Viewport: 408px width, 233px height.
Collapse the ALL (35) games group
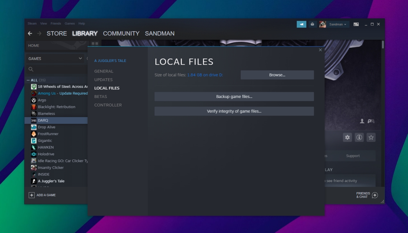(x=28, y=80)
